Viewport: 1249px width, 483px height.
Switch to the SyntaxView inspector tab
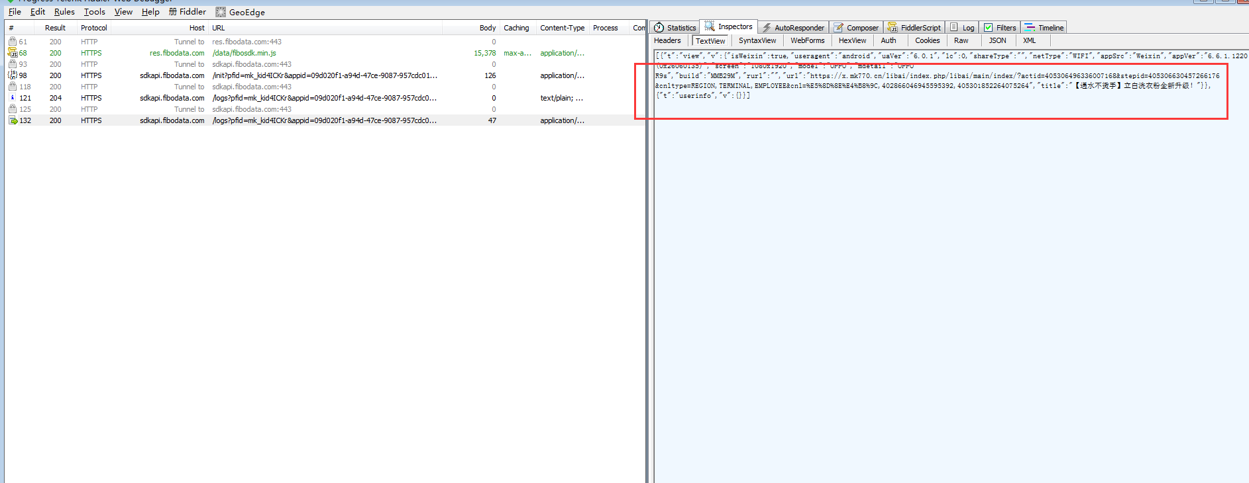click(x=757, y=40)
